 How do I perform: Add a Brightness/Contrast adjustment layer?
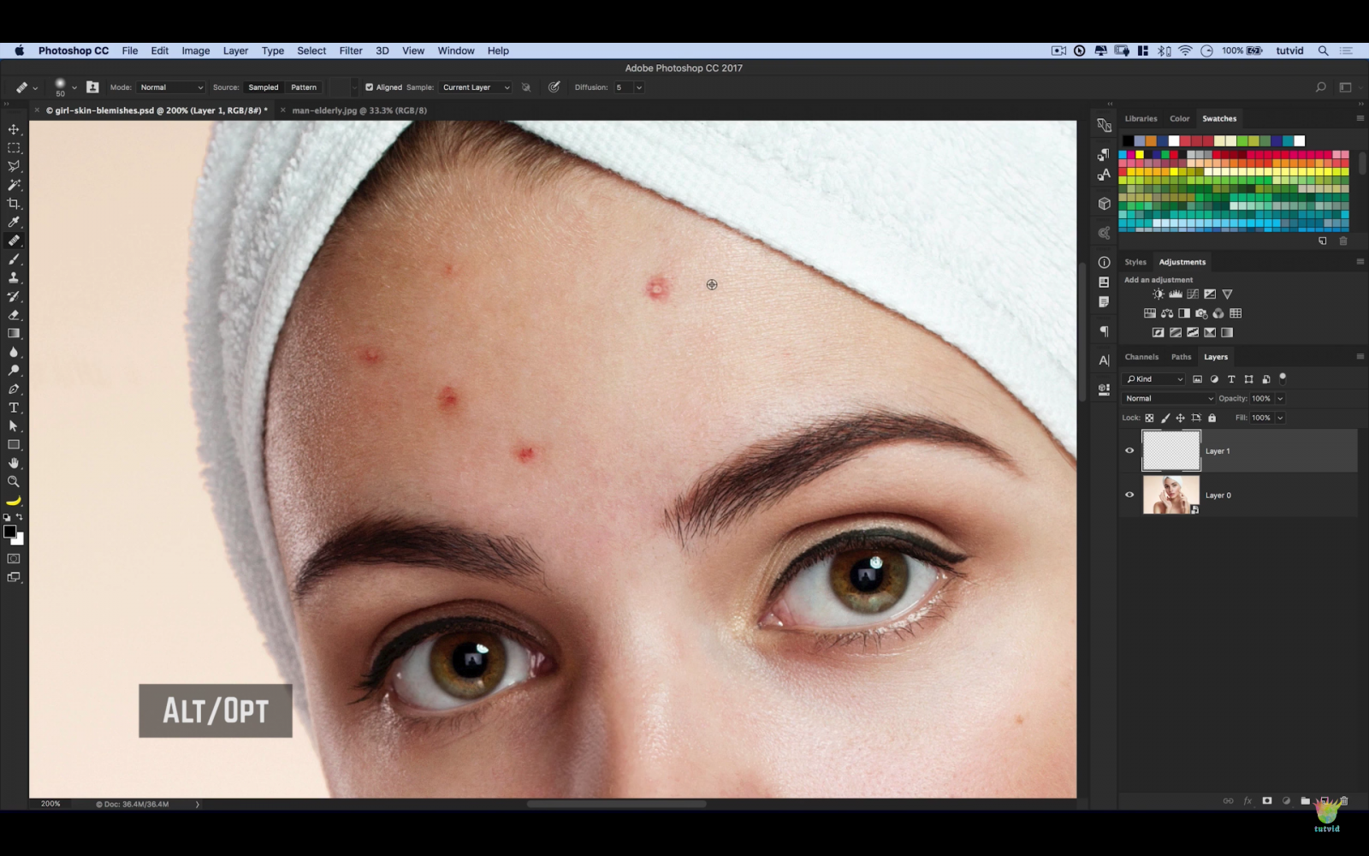point(1157,294)
